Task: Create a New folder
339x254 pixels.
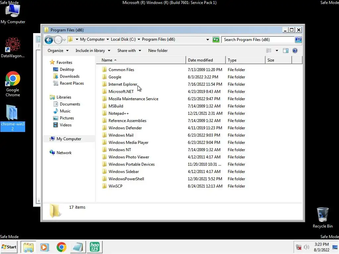Action: coord(158,51)
